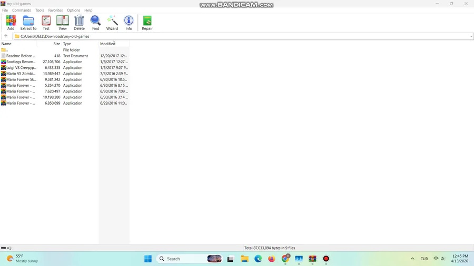Sort by the Size column header
Image resolution: width=474 pixels, height=266 pixels.
(50, 44)
